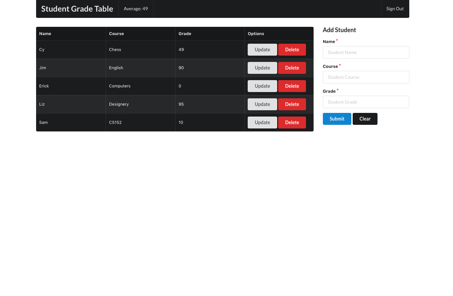Click the Name column header

[x=71, y=34]
